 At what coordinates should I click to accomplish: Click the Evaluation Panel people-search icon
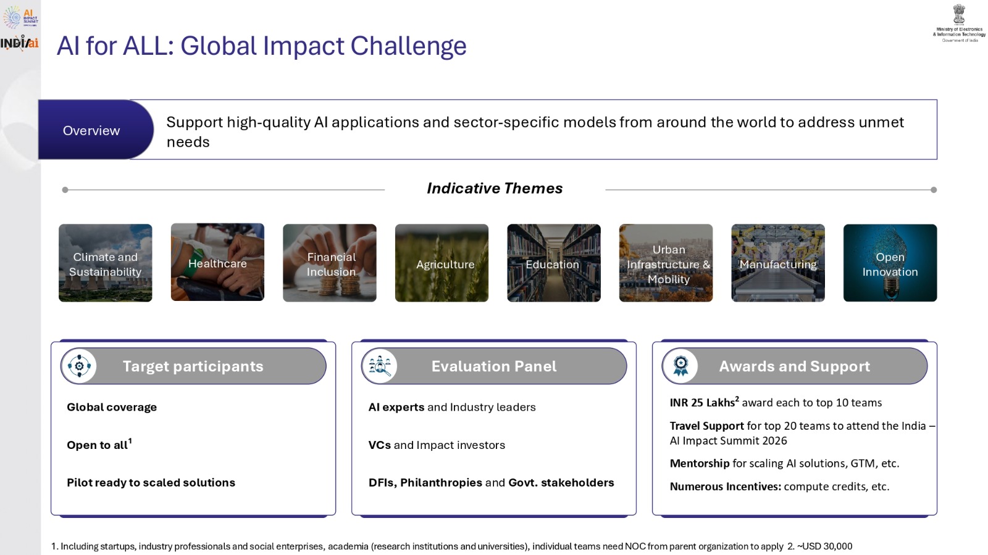tap(380, 366)
